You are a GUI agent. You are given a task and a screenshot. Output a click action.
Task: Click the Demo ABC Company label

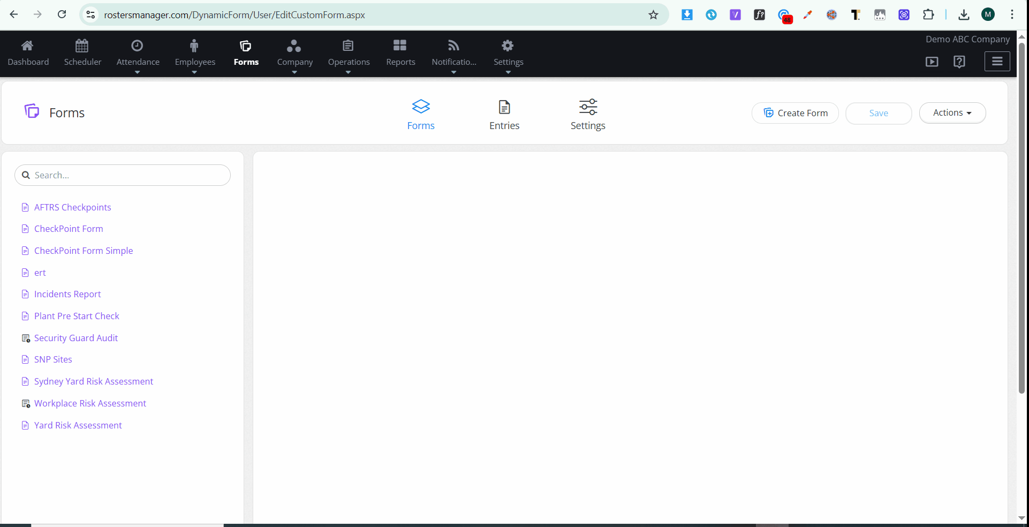pyautogui.click(x=967, y=39)
